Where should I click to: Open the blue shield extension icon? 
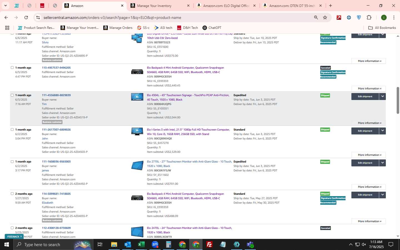tap(359, 17)
